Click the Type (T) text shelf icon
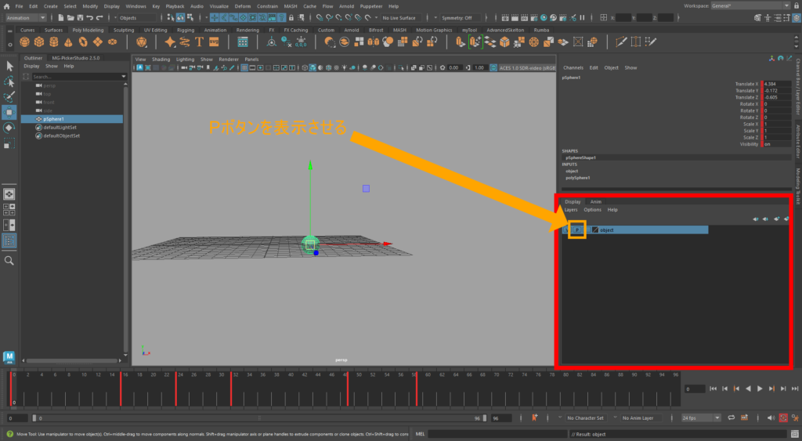The image size is (802, 441). [x=199, y=42]
